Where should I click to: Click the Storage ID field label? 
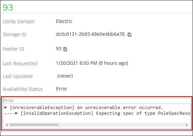pos(14,34)
